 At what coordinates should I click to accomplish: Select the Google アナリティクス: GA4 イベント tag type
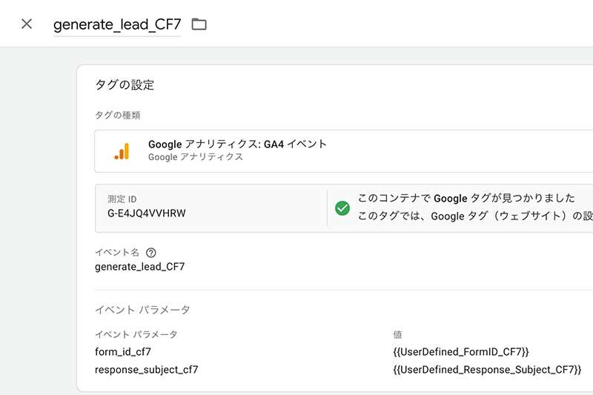click(x=343, y=151)
